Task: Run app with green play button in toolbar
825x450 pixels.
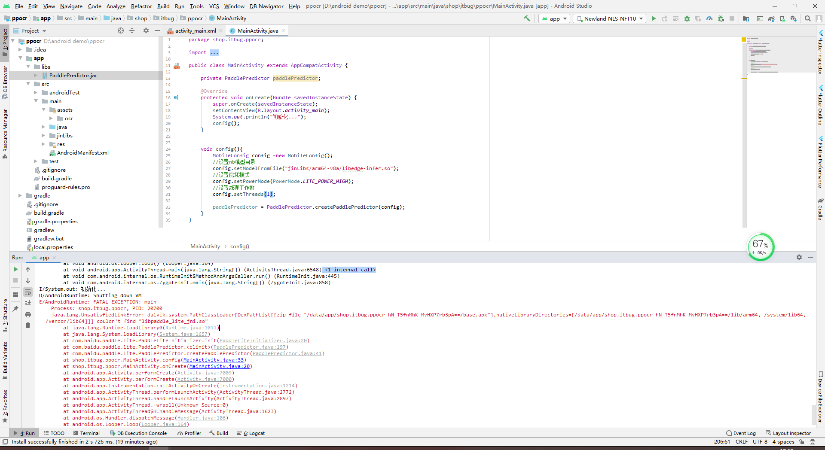Action: click(x=654, y=18)
